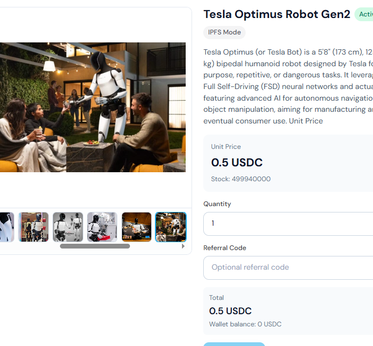Viewport: 373px width, 346px height.
Task: Click the Wallet balance: 0 USDC text
Action: tap(245, 324)
